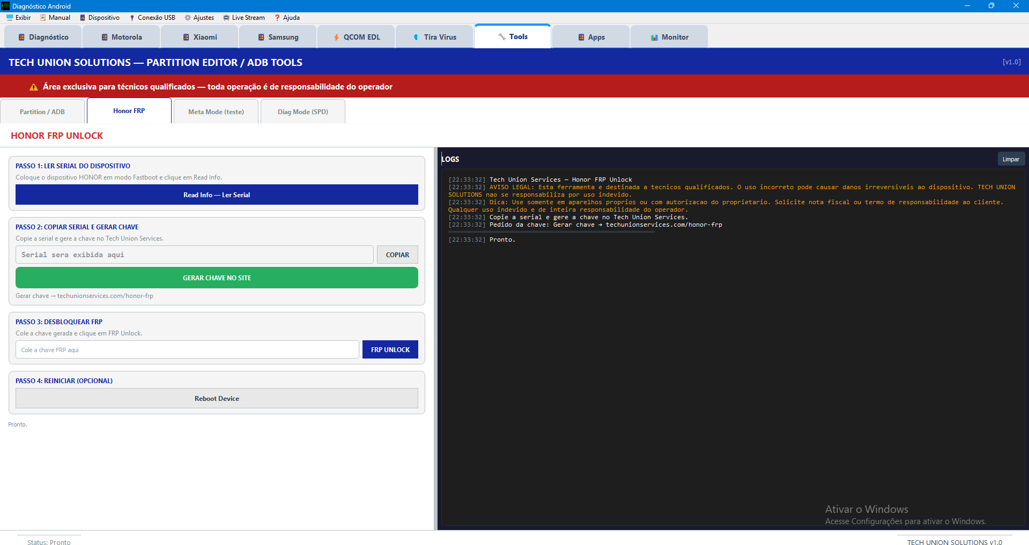
Task: Click the LOGS panel heading
Action: click(x=450, y=159)
